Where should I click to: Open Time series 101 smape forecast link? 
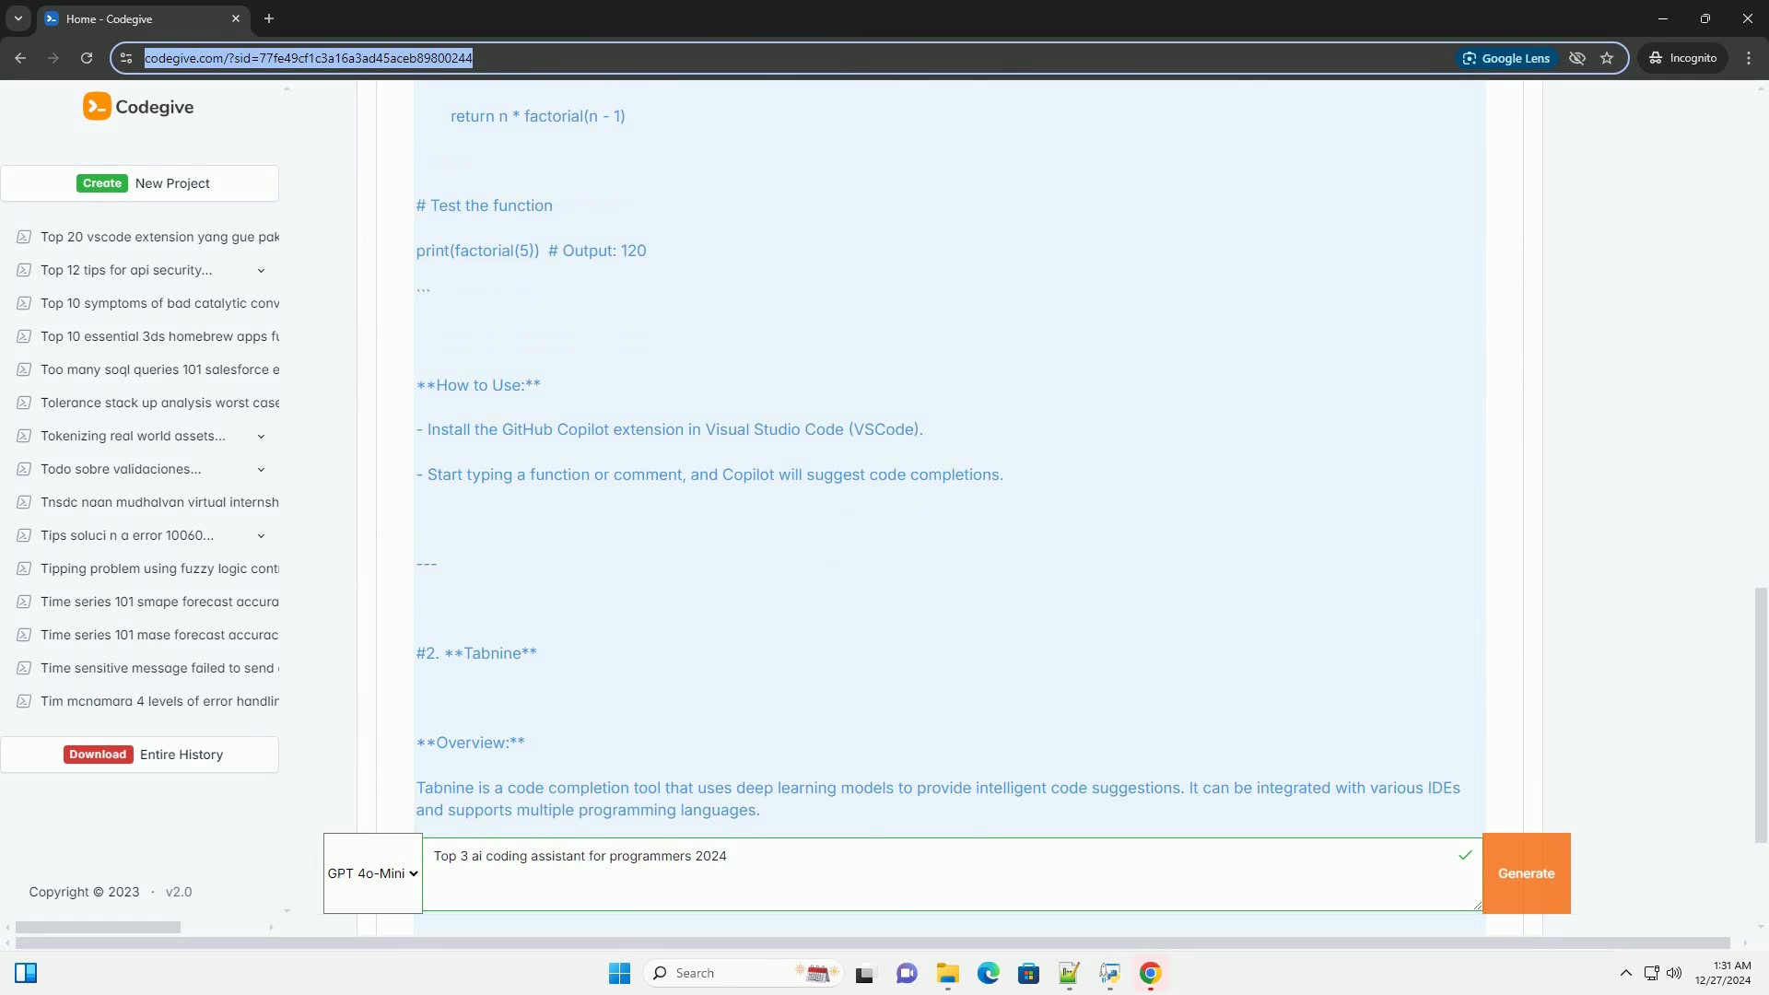pyautogui.click(x=159, y=602)
